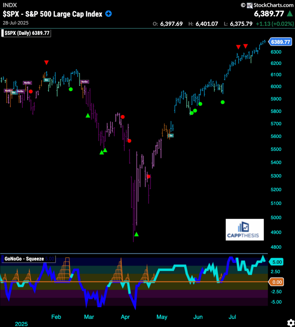Click the cyan triangle on the Squeeze indicator line
Image resolution: width=295 pixels, height=327 pixels.
(263, 258)
